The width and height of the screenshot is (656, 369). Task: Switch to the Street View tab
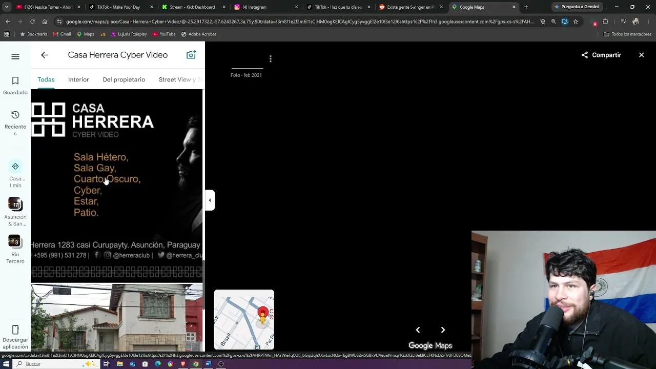coord(180,79)
